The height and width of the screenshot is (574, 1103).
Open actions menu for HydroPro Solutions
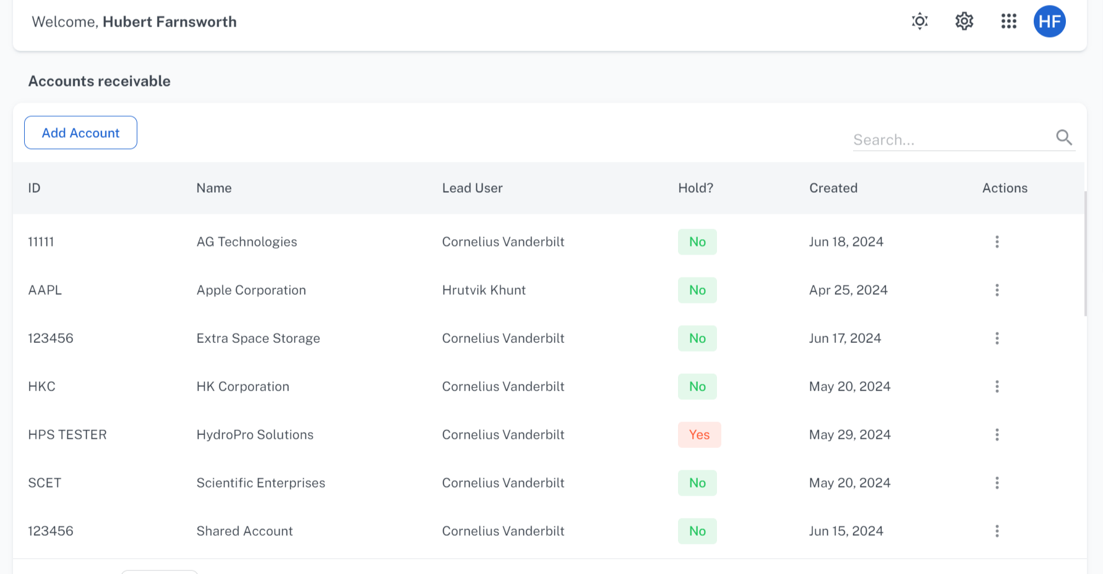pos(997,434)
